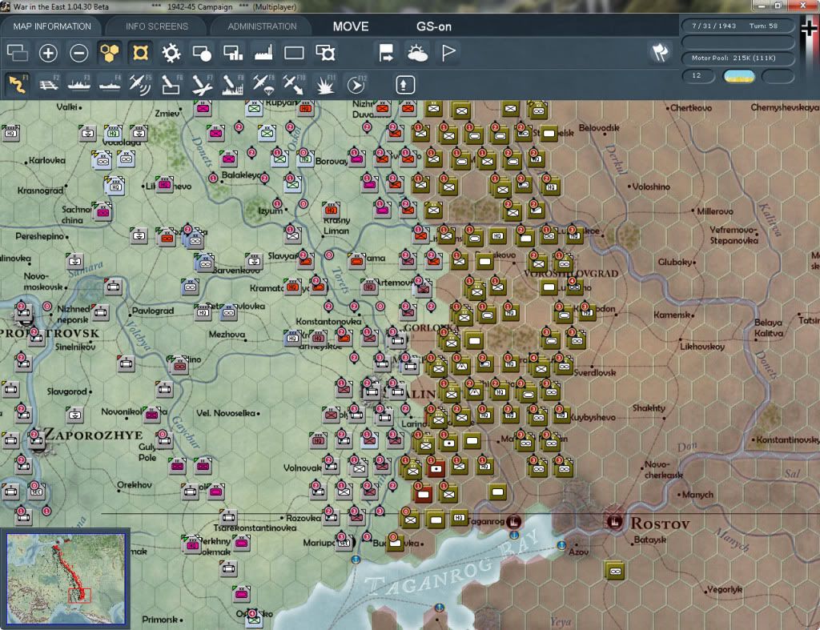Activate the F2 rail mode icon

click(48, 84)
